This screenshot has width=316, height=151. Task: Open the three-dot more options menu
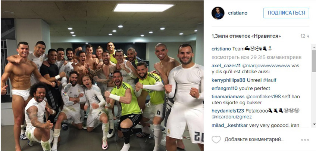(305, 140)
